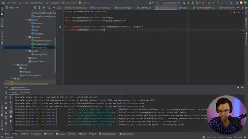Click Expand All icon in Project panel
This screenshot has height=139, width=248.
point(40,8)
